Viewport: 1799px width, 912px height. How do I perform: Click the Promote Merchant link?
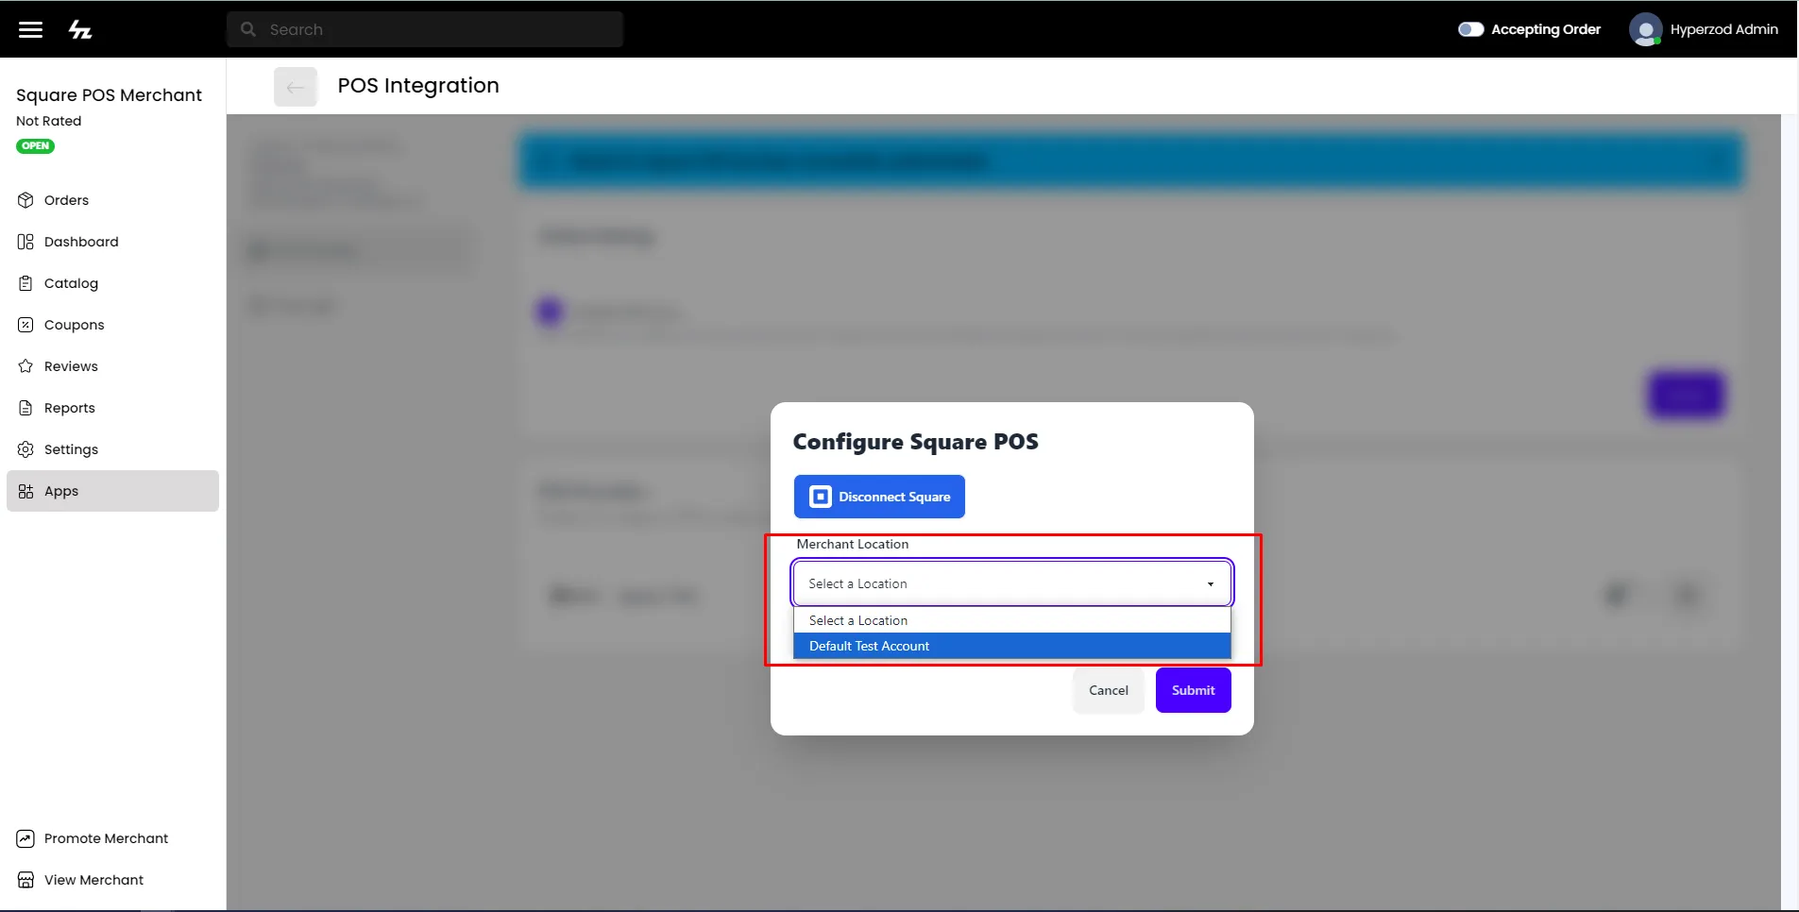click(x=106, y=838)
